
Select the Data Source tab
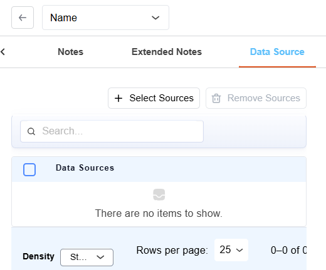coord(277,52)
